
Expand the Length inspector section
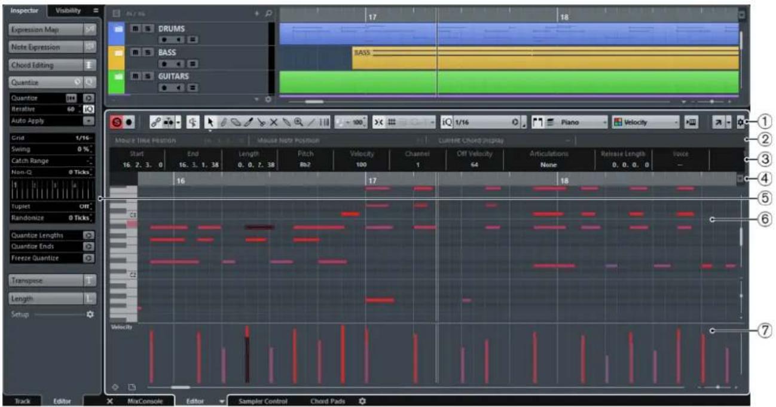(52, 298)
